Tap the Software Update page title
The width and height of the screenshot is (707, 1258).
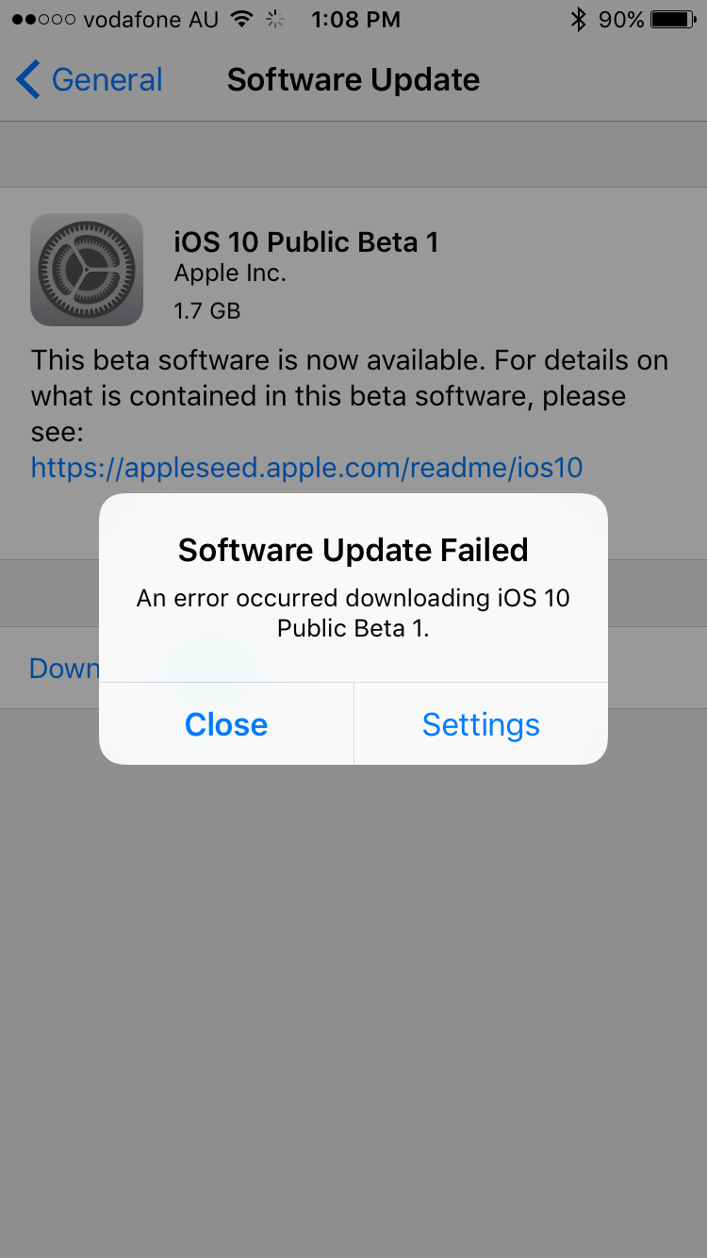pos(353,80)
